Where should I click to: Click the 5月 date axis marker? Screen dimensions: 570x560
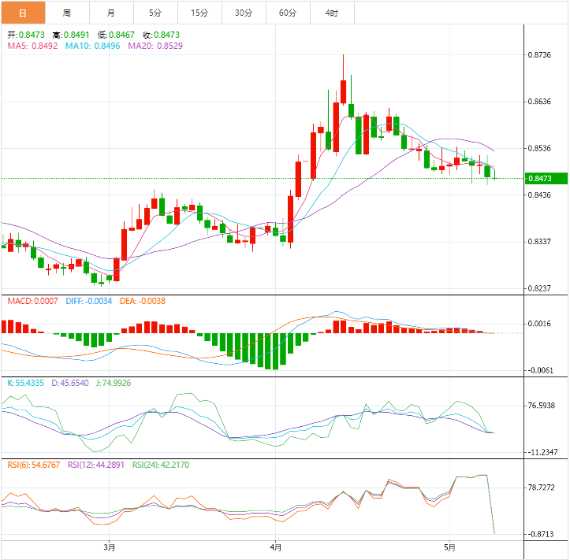(449, 547)
